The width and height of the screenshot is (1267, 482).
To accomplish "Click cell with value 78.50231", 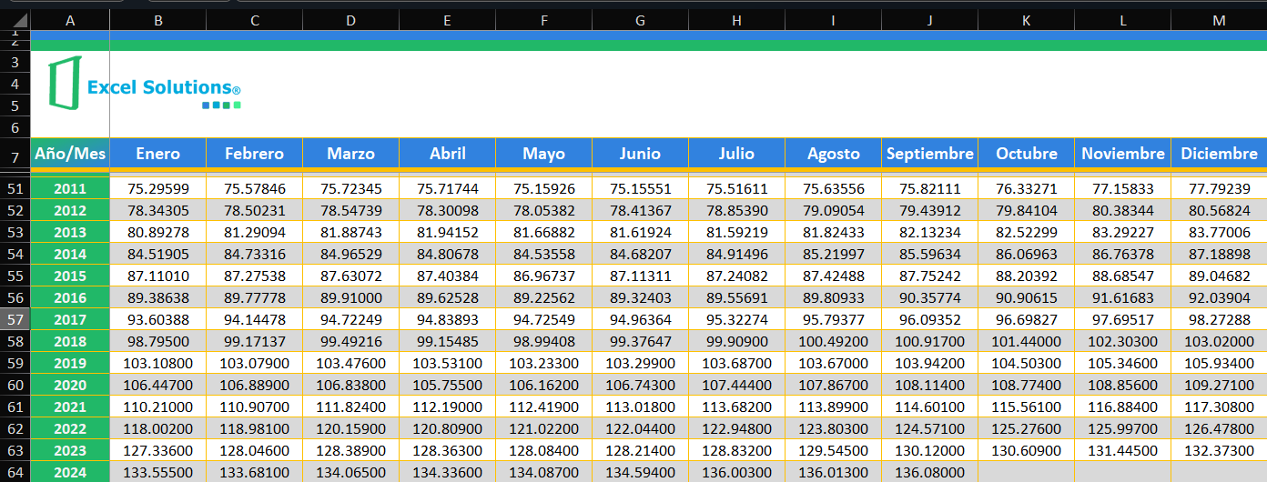I will coord(255,210).
